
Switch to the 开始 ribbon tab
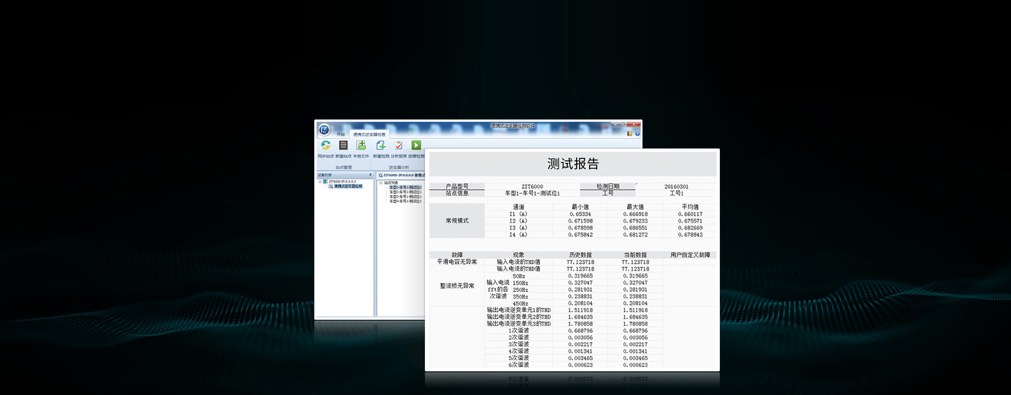tap(341, 135)
